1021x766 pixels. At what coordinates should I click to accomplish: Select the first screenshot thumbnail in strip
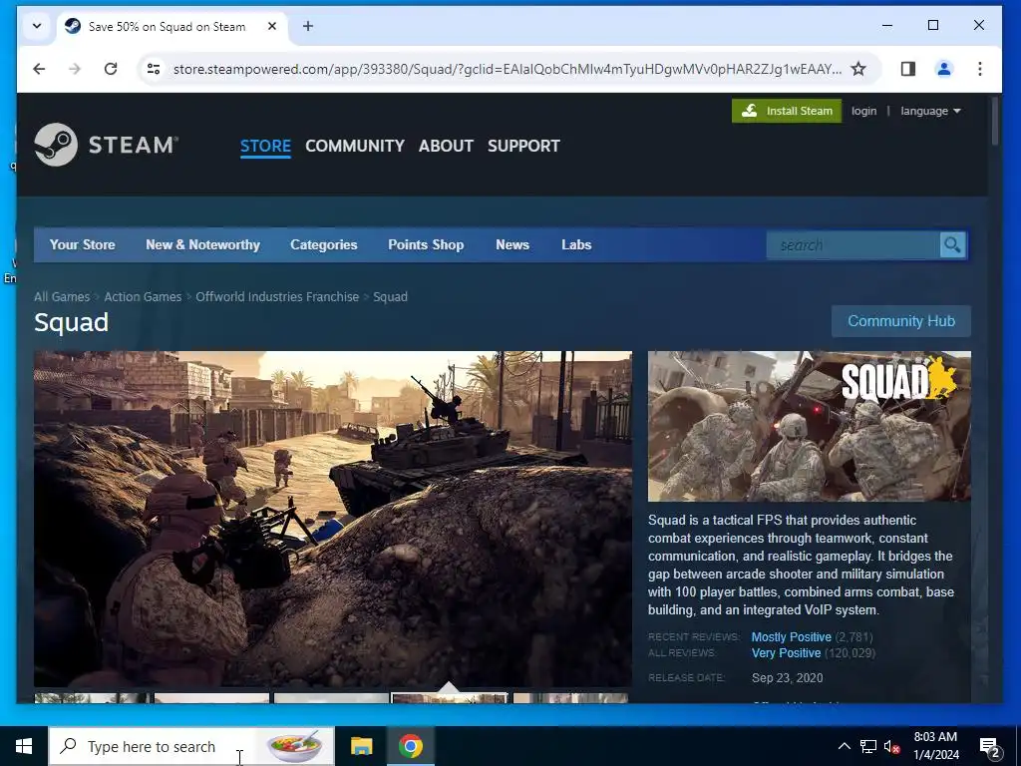(x=92, y=698)
